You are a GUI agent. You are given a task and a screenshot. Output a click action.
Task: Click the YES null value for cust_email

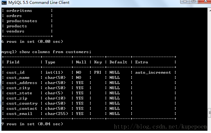tap(80, 114)
